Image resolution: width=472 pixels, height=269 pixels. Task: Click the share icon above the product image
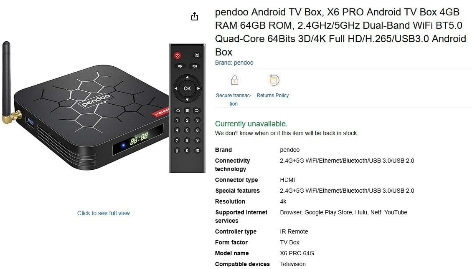tap(195, 16)
